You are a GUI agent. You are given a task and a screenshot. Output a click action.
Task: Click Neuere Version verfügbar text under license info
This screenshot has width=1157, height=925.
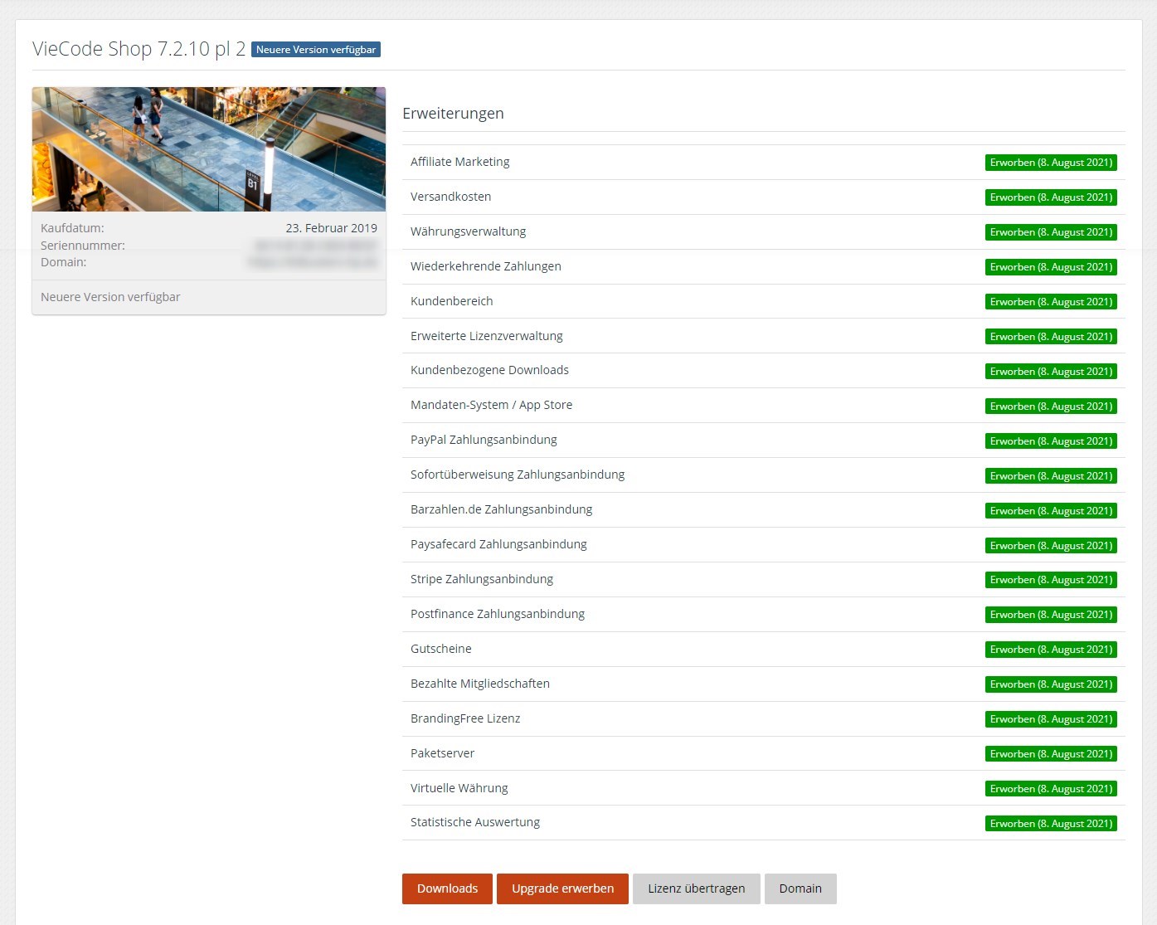pos(110,297)
